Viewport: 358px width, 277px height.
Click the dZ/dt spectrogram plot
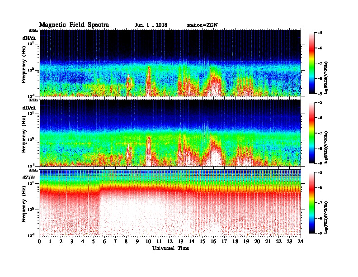point(170,203)
